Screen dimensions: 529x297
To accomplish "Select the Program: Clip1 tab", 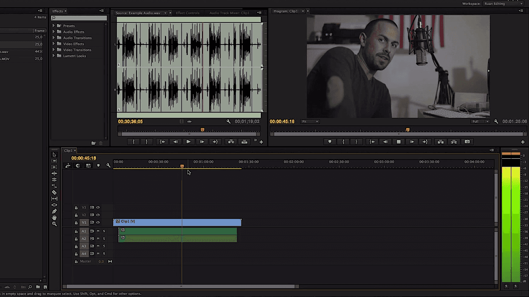I will click(286, 11).
